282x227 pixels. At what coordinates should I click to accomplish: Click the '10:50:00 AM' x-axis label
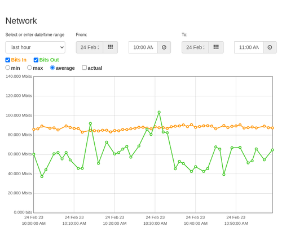point(236,224)
